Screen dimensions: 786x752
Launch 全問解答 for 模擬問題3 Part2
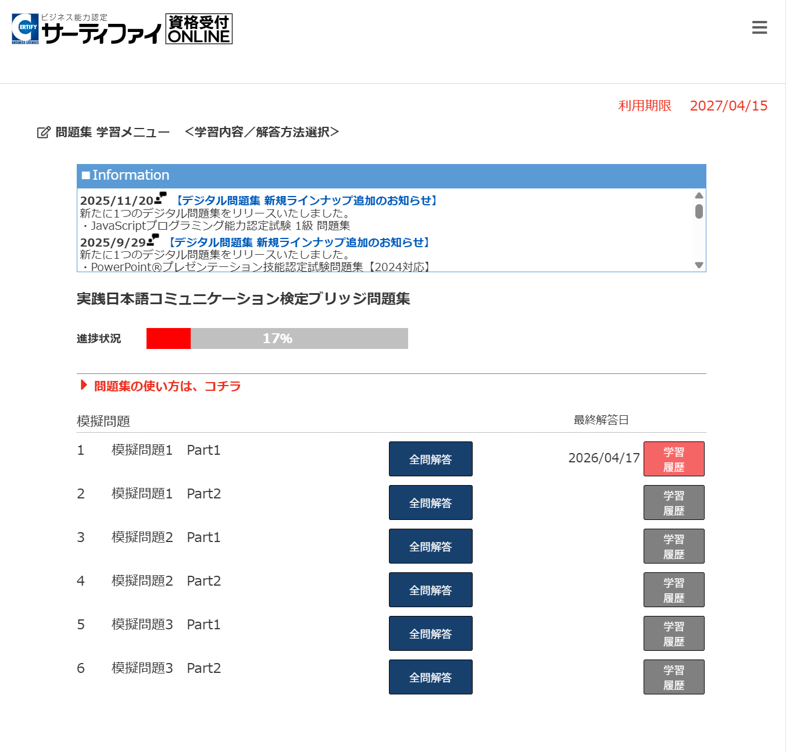(430, 677)
